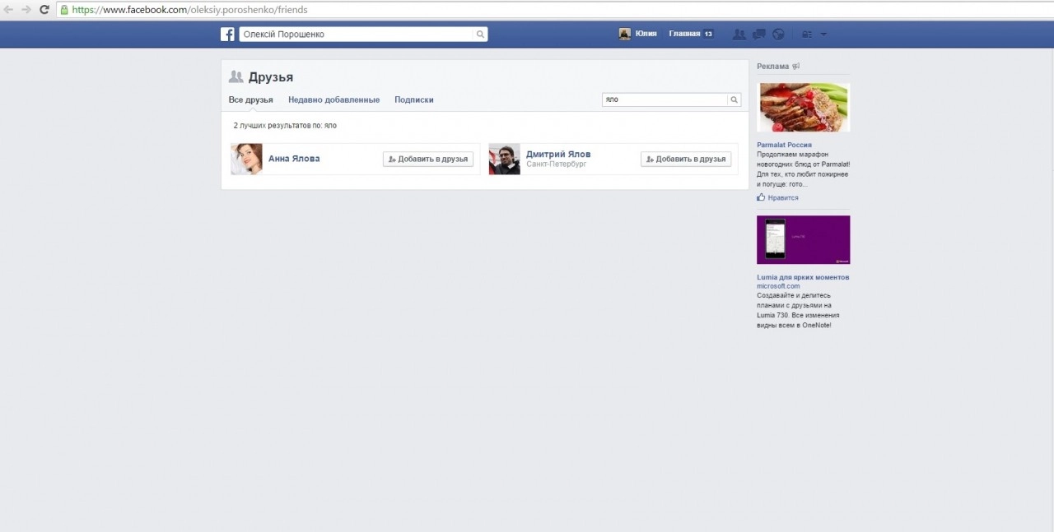The height and width of the screenshot is (532, 1054).
Task: Click Нравится under the Parmalat ad
Action: pyautogui.click(x=782, y=197)
